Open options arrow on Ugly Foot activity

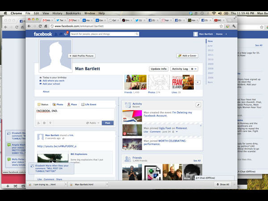point(177,132)
